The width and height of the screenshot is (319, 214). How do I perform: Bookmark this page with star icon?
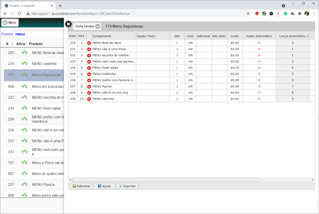[x=248, y=14]
